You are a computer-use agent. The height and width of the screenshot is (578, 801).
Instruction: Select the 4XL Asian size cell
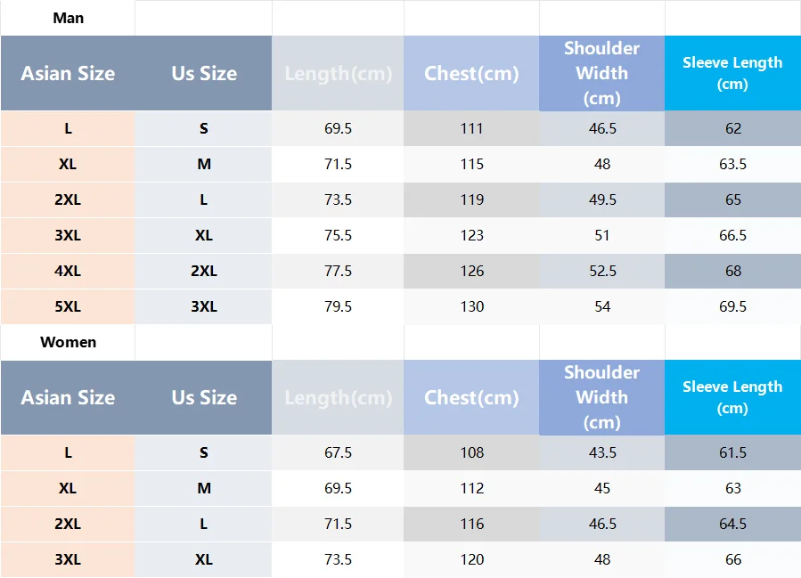tap(68, 271)
